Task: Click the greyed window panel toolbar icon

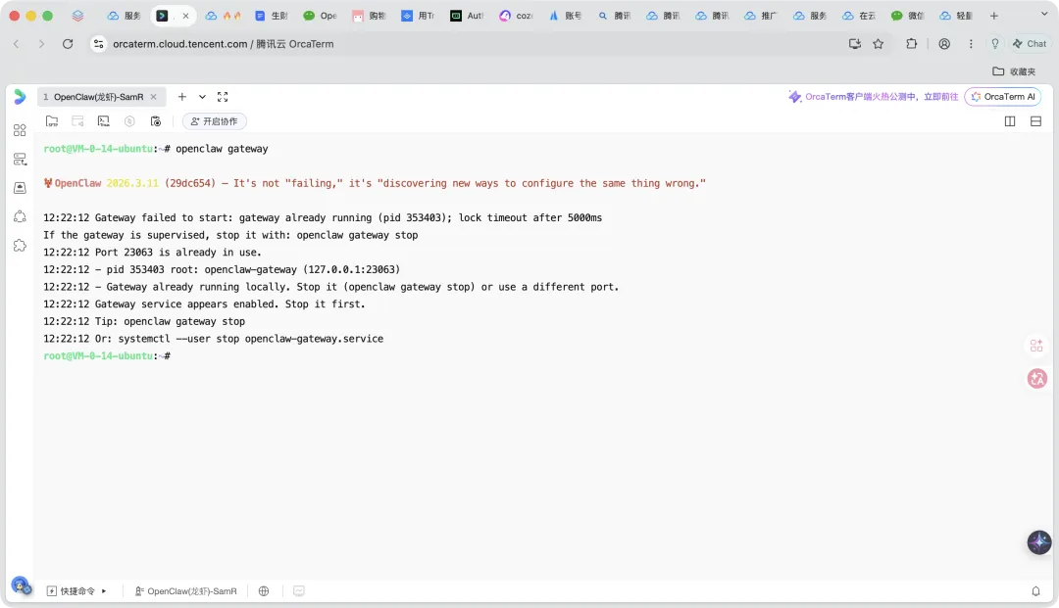Action: [77, 121]
